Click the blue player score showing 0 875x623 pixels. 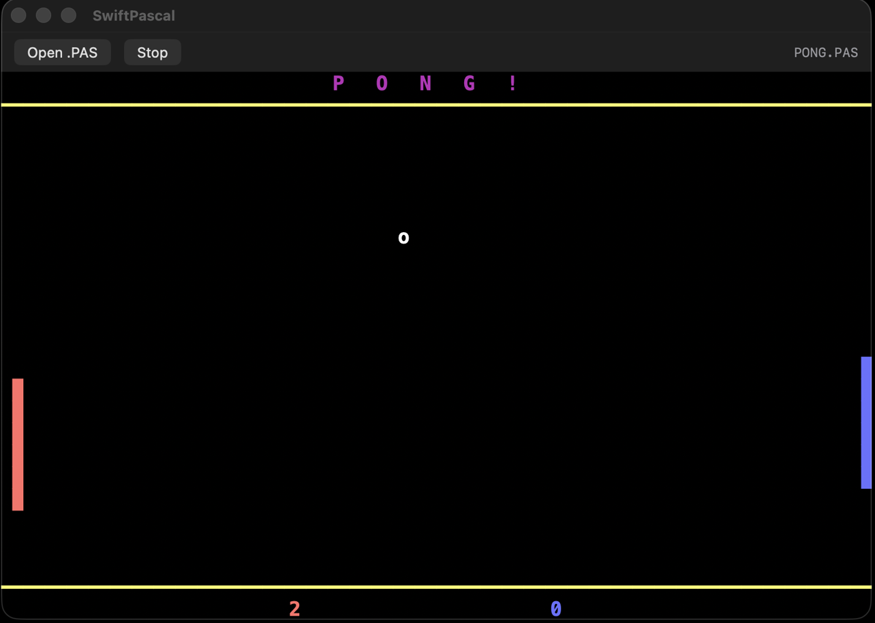tap(556, 607)
